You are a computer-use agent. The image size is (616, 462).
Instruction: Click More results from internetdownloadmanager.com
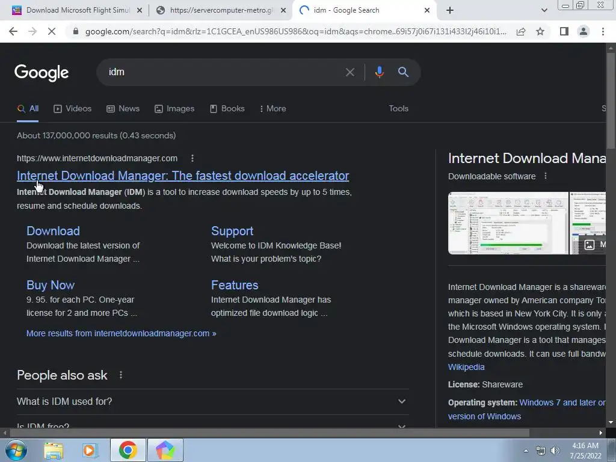click(x=121, y=333)
